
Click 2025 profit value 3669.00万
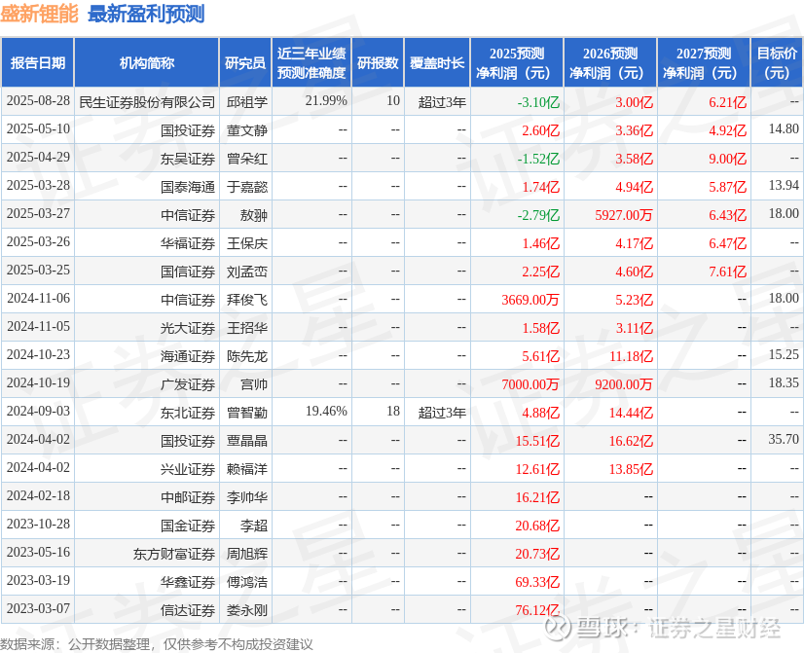pos(530,300)
